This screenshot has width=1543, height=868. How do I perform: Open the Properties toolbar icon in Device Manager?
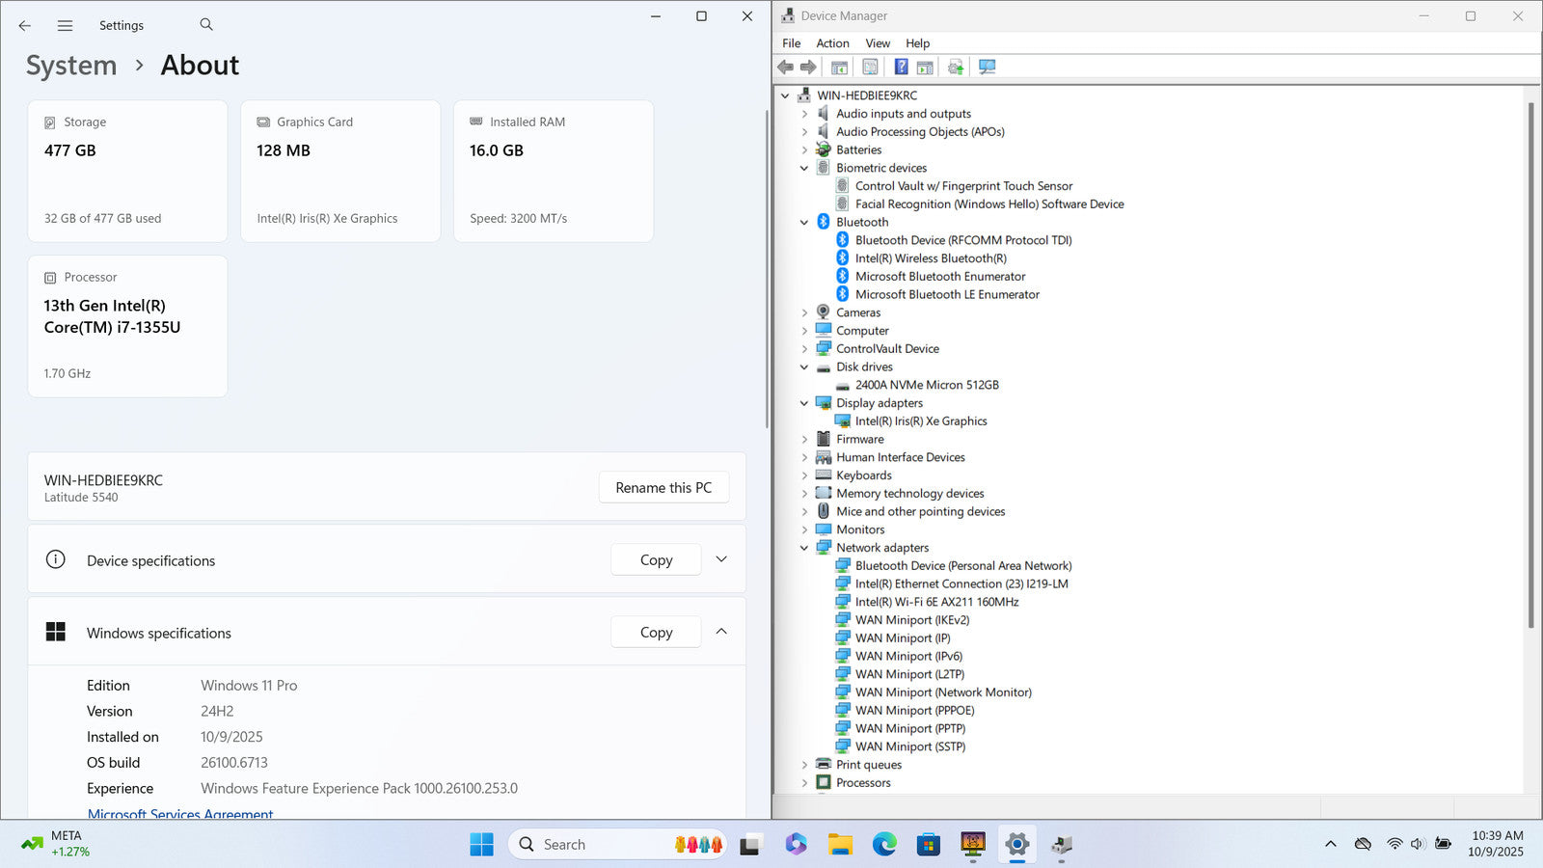[x=870, y=67]
